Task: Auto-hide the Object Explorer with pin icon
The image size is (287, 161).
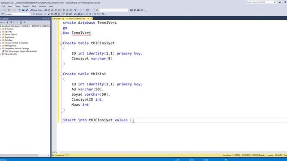Action: tap(46, 19)
